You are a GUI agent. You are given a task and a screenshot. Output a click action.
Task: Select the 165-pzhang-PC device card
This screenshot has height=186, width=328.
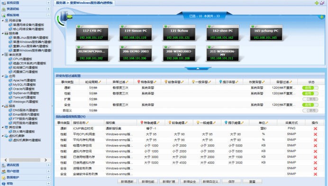pos(266,33)
